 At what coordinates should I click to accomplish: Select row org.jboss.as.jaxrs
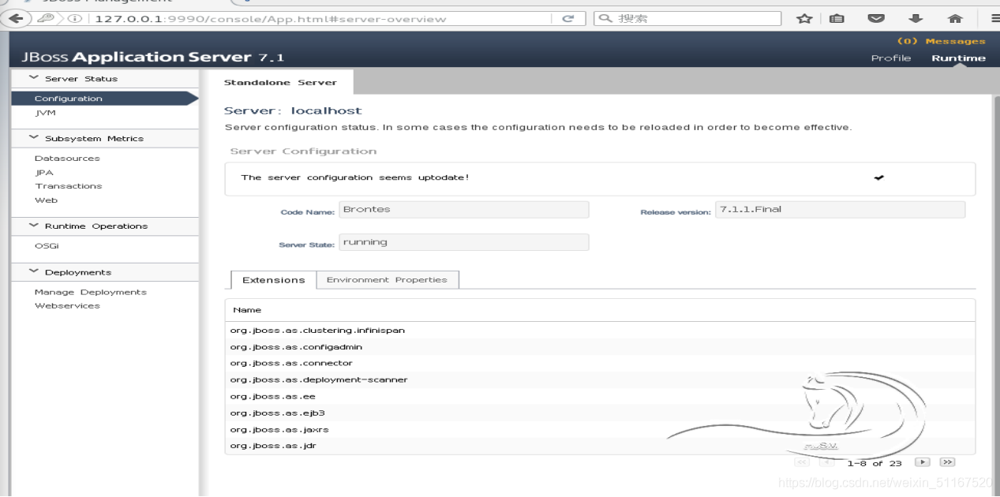[600, 430]
